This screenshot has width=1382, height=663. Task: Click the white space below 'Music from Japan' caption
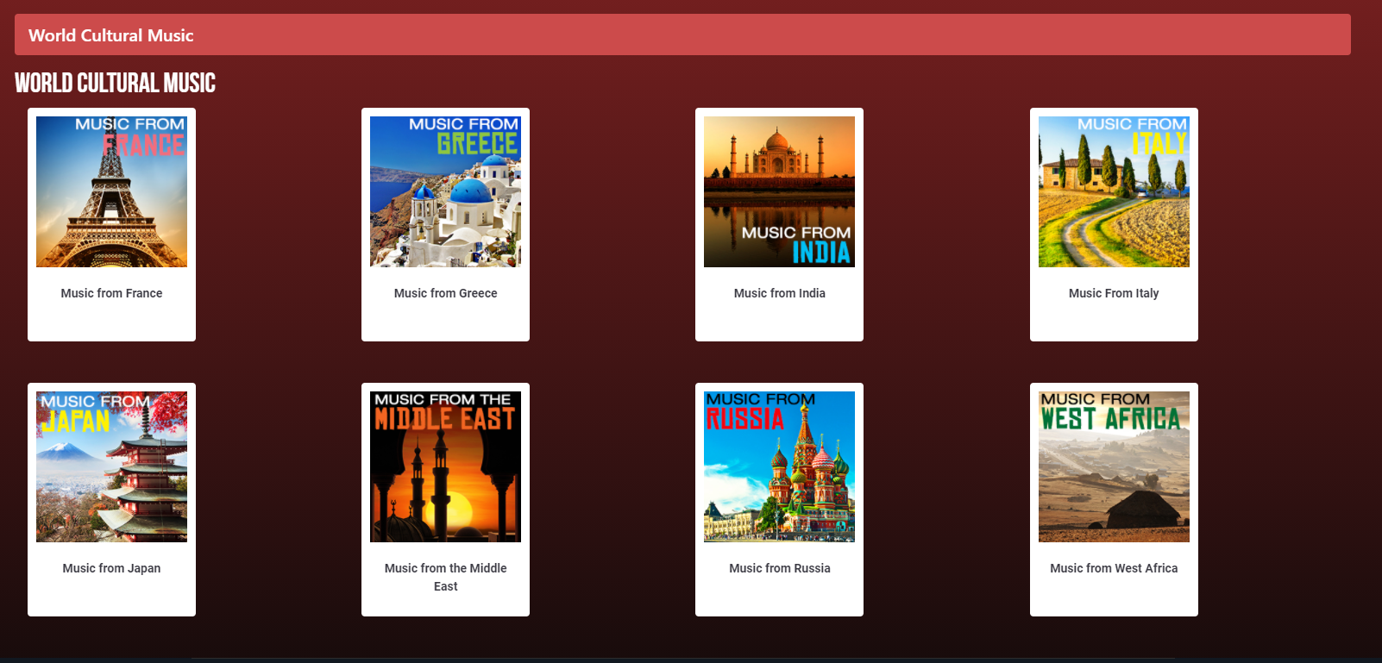[111, 597]
